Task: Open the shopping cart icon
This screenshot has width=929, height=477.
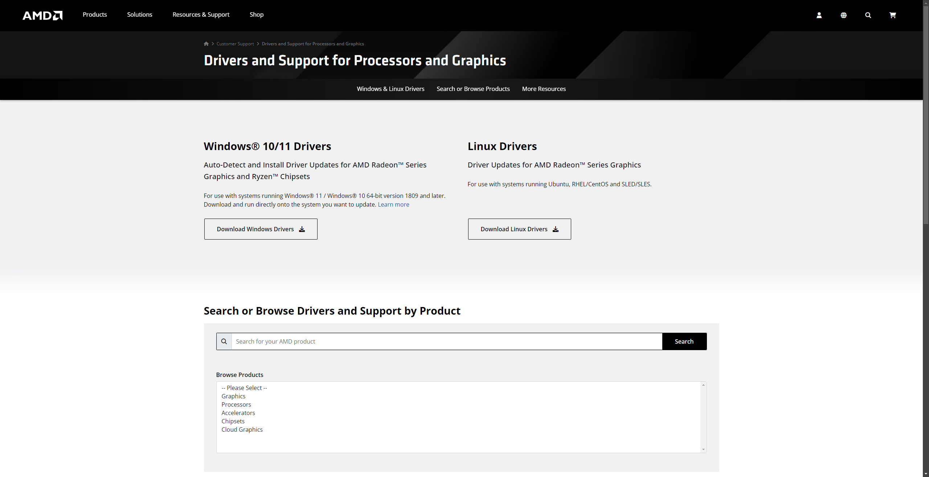Action: [x=893, y=15]
